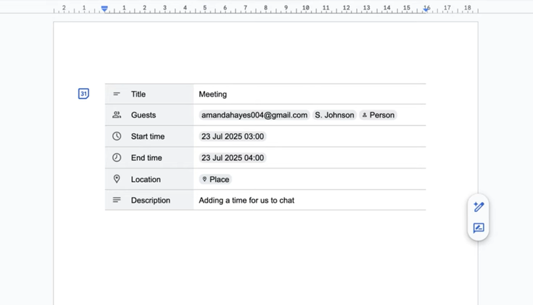The image size is (533, 305).
Task: Click the Title row icon
Action: tap(117, 94)
